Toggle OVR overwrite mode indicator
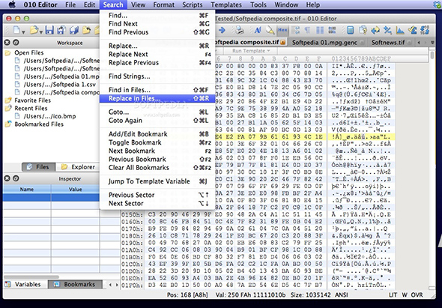Image resolution: width=442 pixels, height=308 pixels. point(417,295)
